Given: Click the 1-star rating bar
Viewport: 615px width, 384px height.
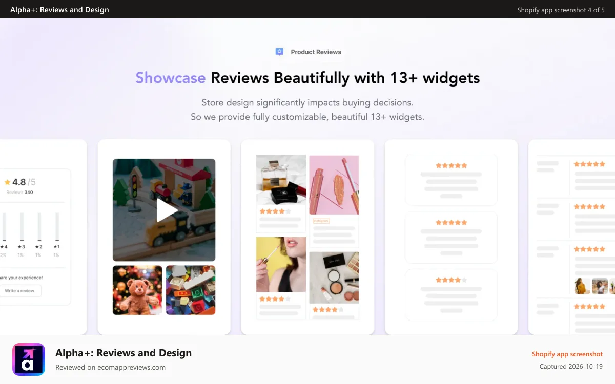Looking at the screenshot, I should click(57, 227).
